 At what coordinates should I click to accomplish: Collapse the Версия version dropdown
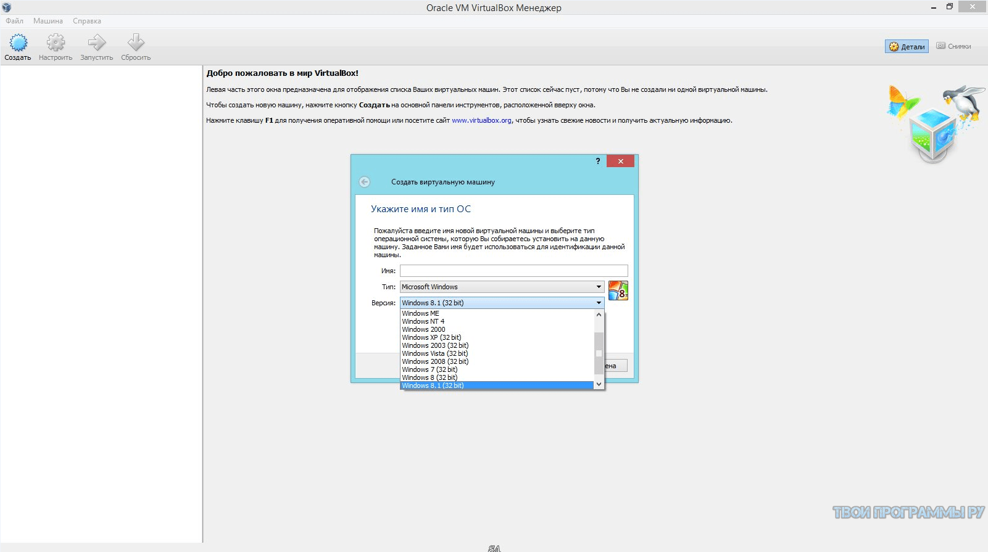[598, 303]
